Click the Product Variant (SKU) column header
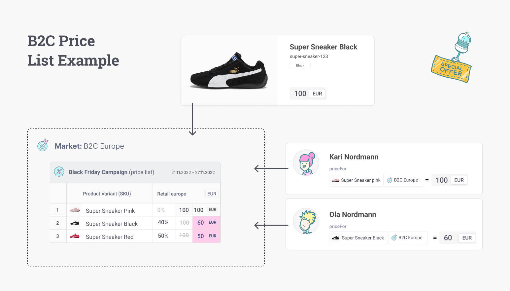Screen dimensions: 510x291 click(x=107, y=194)
